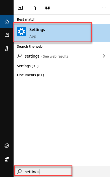110x177 pixels.
Task: Filter results by Documents icon
Action: pos(34,8)
